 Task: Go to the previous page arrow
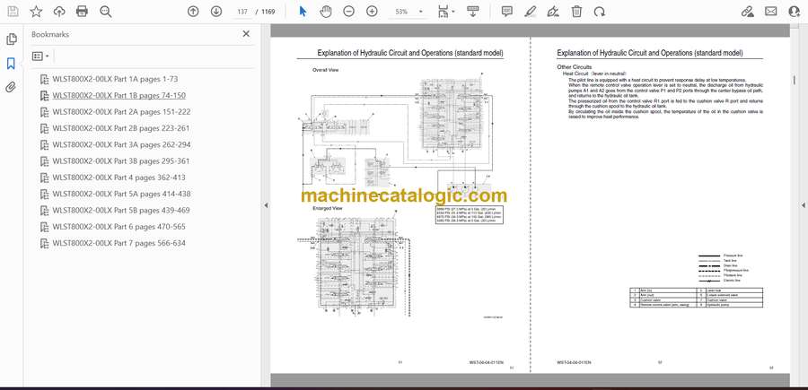point(193,12)
